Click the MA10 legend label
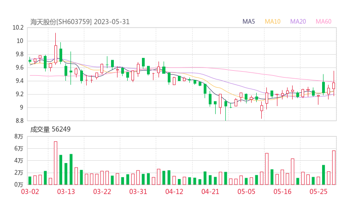This screenshot has height=202, width=341. 272,22
